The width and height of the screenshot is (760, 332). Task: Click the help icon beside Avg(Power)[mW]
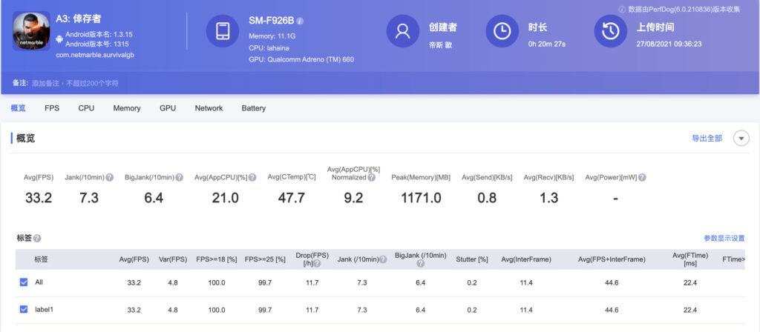642,178
